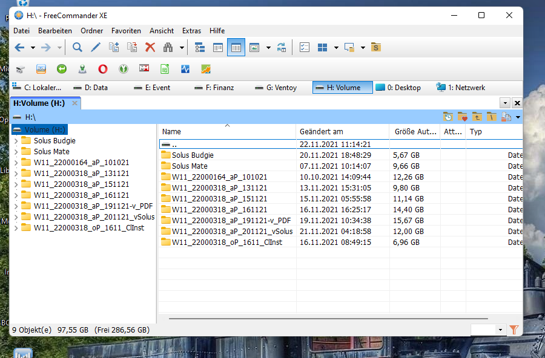This screenshot has width=545, height=358.
Task: Close the H:Volume (H:) tab
Action: coord(74,103)
